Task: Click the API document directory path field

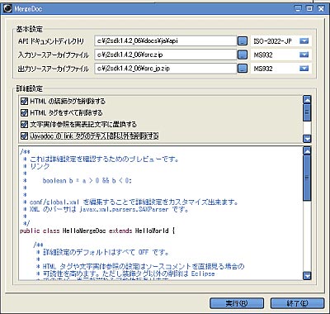Action: click(165, 41)
